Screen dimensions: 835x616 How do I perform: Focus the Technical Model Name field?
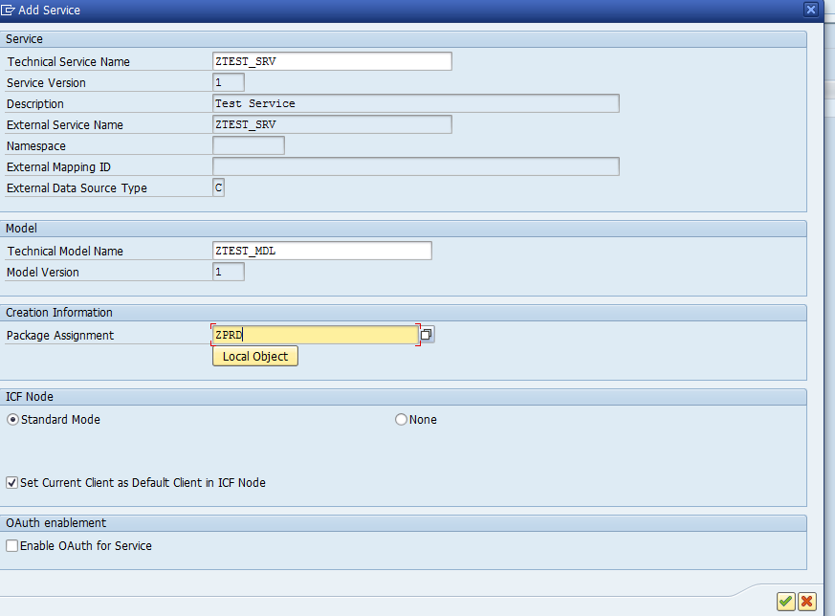point(321,251)
